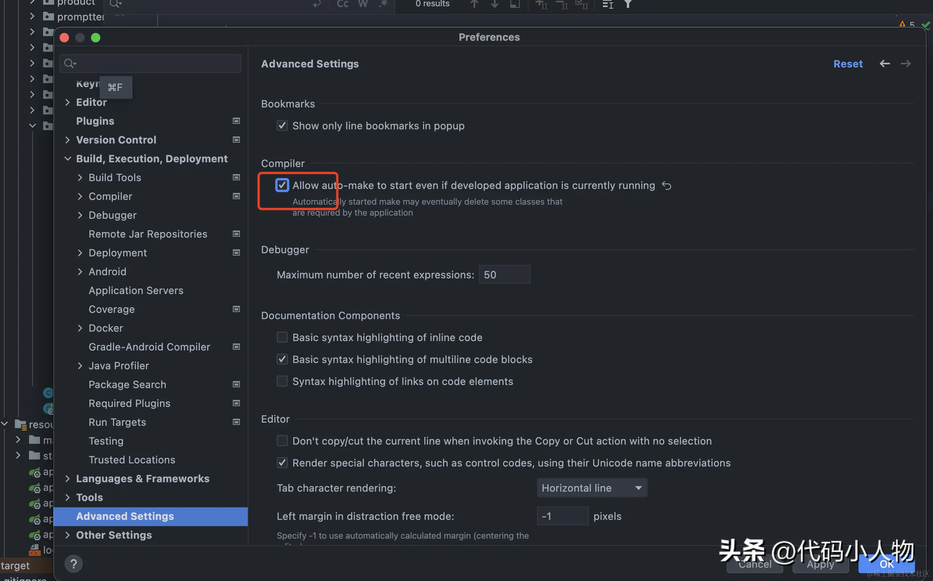933x581 pixels.
Task: Click the filter search results funnel icon
Action: (x=628, y=4)
